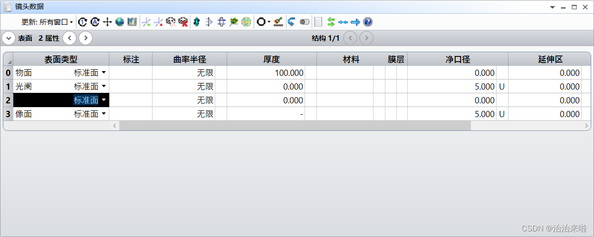Click the material cell of row 2
594x237 pixels.
[345, 100]
